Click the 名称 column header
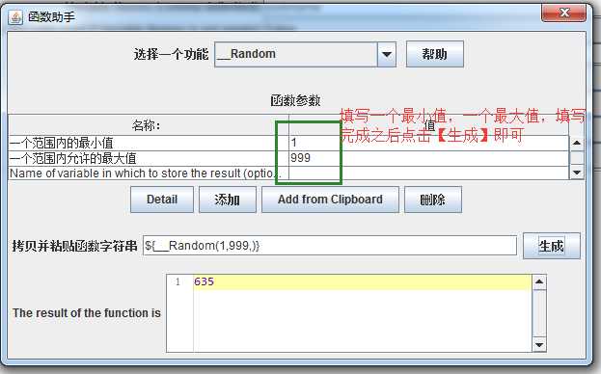The width and height of the screenshot is (601, 374). 149,125
